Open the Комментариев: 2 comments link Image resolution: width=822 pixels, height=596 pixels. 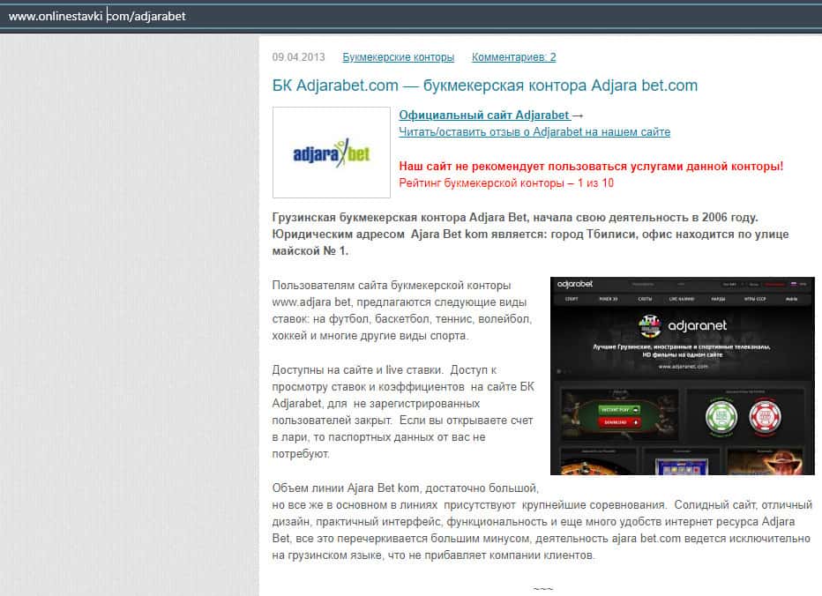point(513,57)
